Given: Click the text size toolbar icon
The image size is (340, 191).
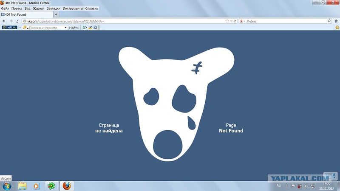Looking at the screenshot, I should 85,28.
